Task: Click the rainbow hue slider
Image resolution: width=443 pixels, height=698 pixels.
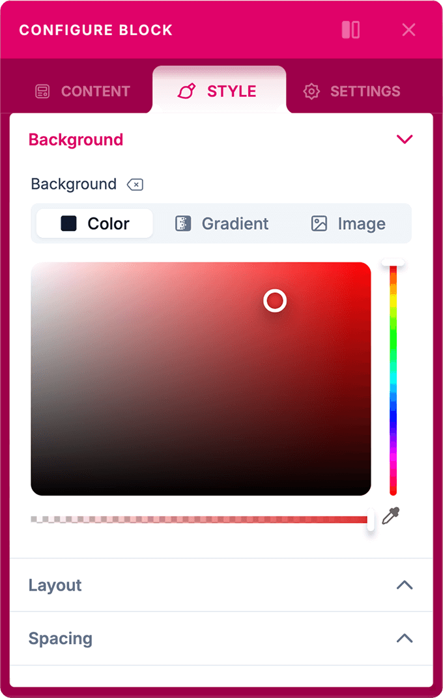Action: click(x=393, y=378)
